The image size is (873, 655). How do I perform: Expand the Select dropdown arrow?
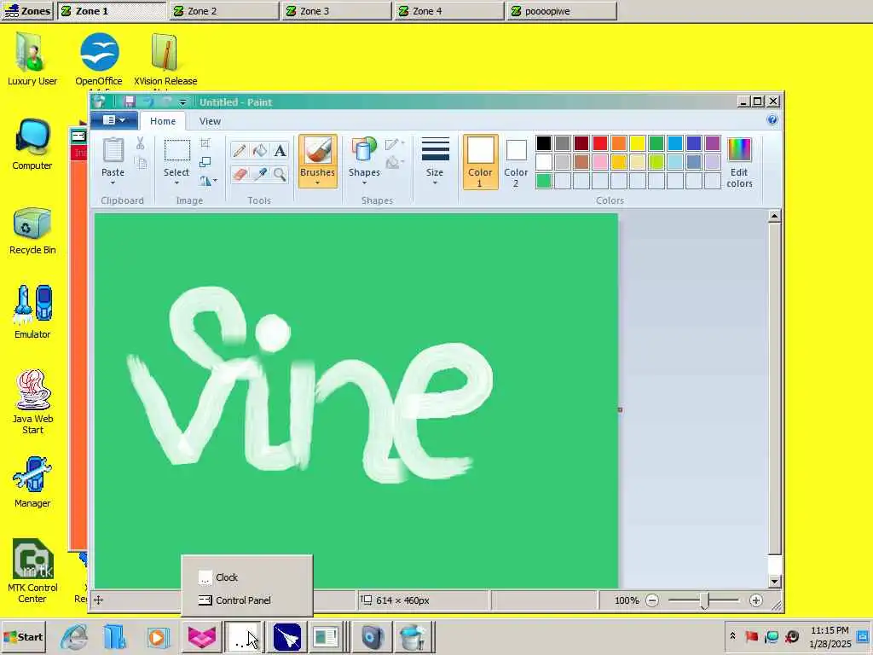tap(176, 183)
